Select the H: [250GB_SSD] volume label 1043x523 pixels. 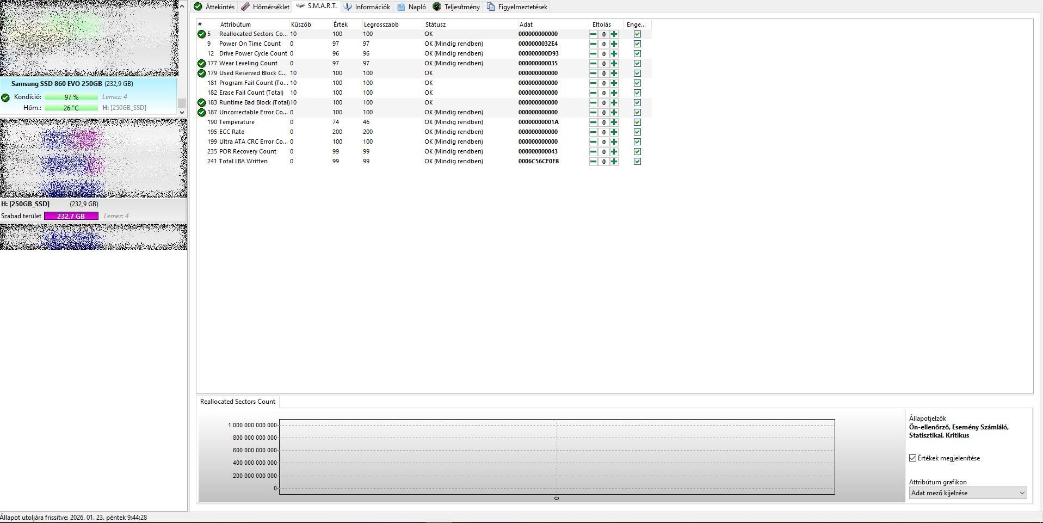pos(25,204)
